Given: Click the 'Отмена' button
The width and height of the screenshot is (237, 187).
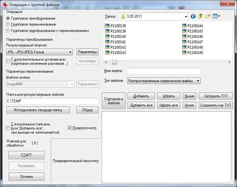Looking at the screenshot, I should 27,177.
